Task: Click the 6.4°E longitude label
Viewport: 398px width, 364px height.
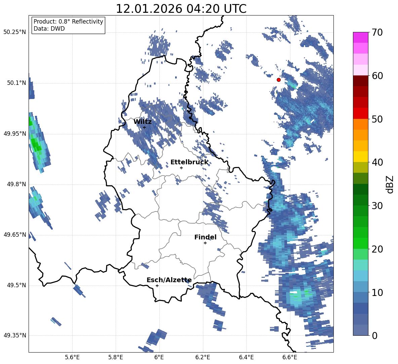Action: (246, 357)
